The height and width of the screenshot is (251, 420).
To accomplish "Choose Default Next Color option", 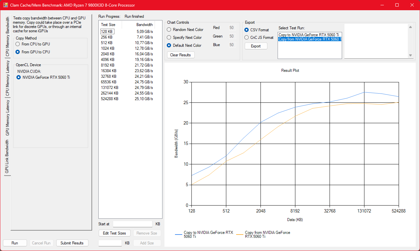I will pos(184,45).
